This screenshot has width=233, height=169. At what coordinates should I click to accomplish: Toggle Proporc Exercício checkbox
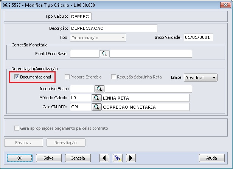tap(67, 77)
